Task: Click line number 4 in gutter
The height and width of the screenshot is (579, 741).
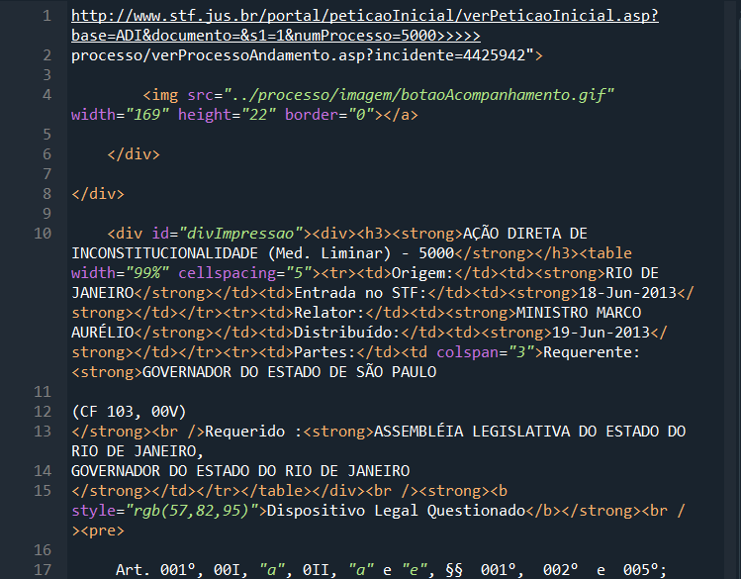Action: click(x=46, y=95)
